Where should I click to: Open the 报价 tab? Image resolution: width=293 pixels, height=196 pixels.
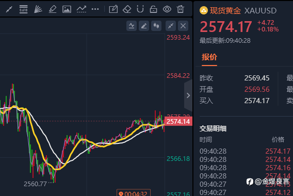[209, 57]
